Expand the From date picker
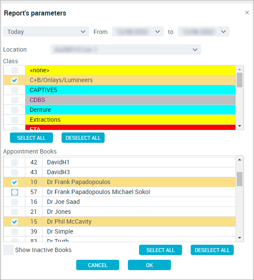 pyautogui.click(x=138, y=31)
